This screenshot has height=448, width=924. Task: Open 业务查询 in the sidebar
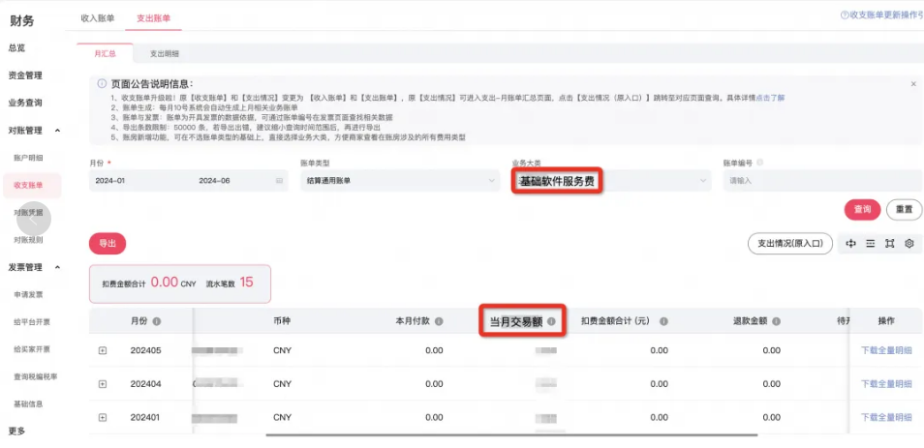[25, 103]
